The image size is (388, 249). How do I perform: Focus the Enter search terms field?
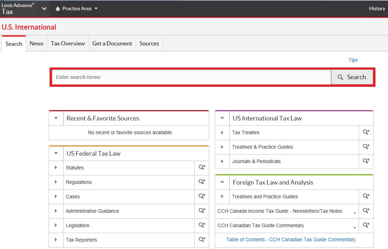pyautogui.click(x=192, y=77)
